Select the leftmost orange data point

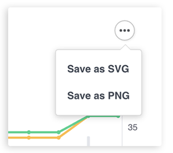pyautogui.click(x=29, y=138)
